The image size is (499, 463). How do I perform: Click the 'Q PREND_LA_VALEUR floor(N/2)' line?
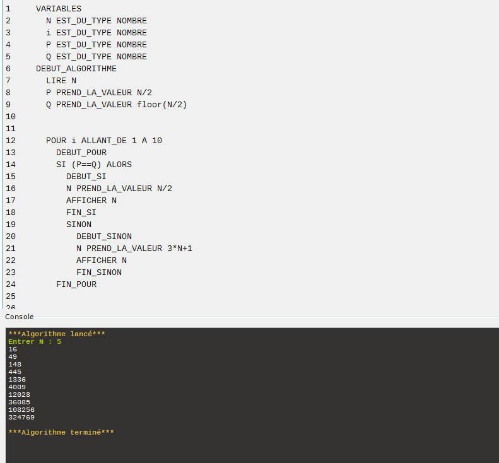[x=116, y=105]
